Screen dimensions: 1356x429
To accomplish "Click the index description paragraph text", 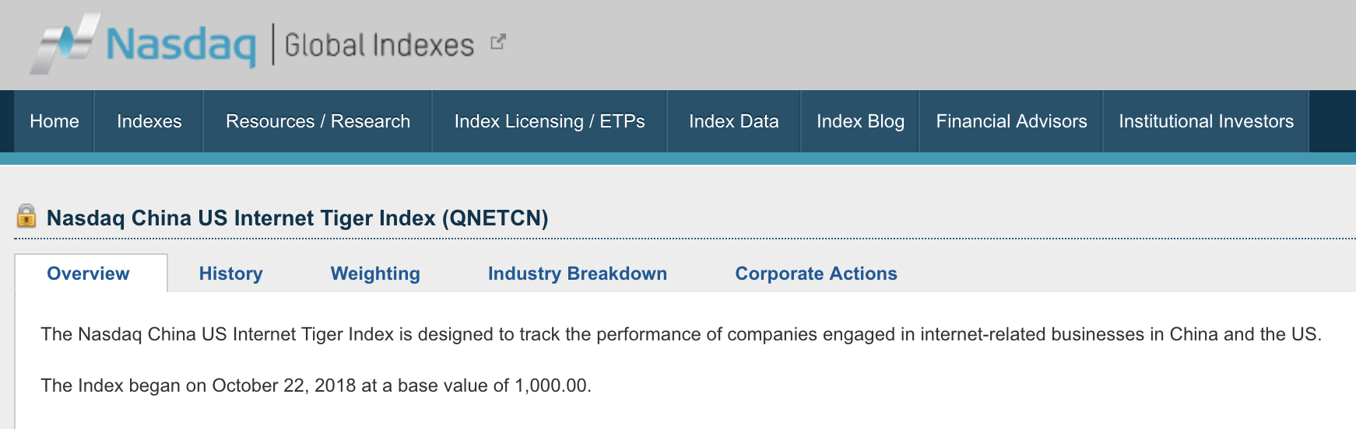I will coord(680,334).
